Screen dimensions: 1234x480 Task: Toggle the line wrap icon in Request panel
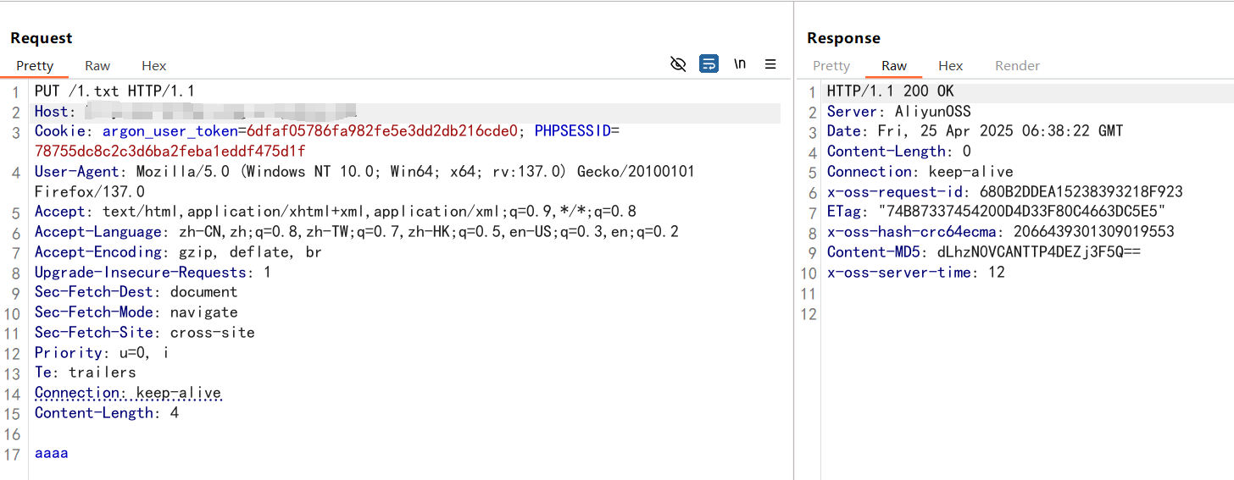click(x=709, y=64)
